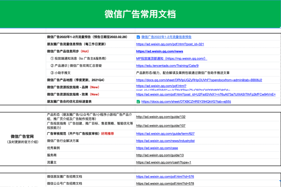Open the edu.tencentads.com Training/Cate/9 link
281x187 pixels.
tap(167, 66)
